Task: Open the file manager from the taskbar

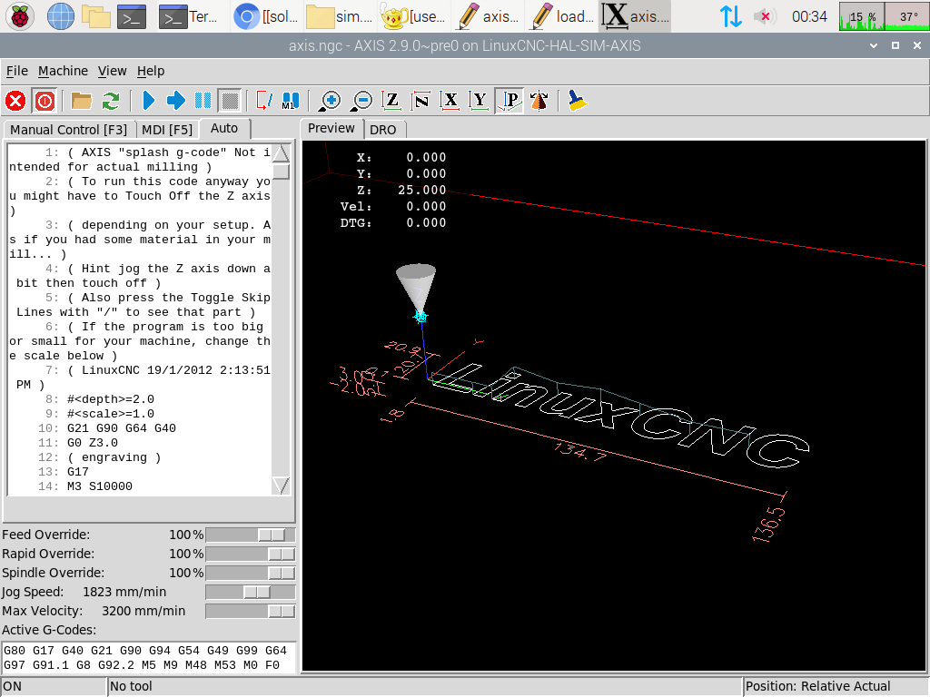Action: pos(96,16)
